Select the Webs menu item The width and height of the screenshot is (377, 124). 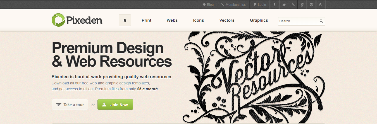click(x=172, y=20)
